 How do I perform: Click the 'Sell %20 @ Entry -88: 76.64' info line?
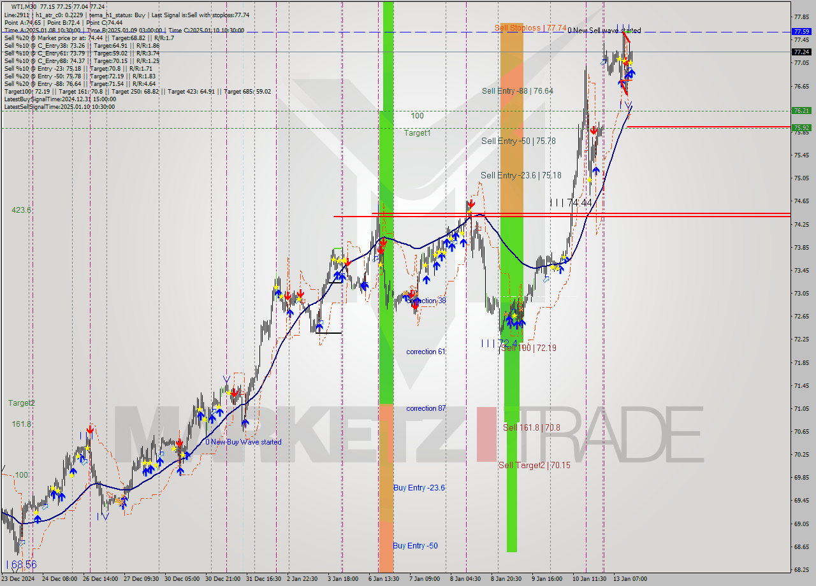[80, 84]
